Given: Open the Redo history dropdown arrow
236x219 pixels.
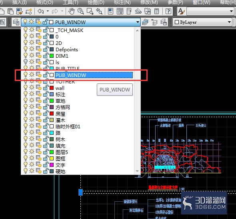Looking at the screenshot, I should point(62,11).
